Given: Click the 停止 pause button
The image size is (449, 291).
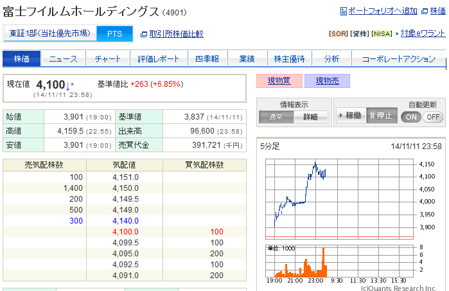Looking at the screenshot, I should (x=382, y=116).
